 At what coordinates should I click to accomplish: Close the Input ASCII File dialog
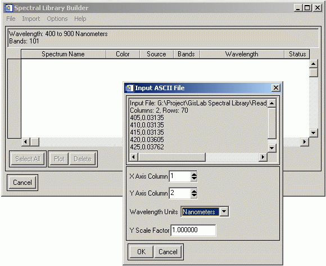pyautogui.click(x=275, y=88)
